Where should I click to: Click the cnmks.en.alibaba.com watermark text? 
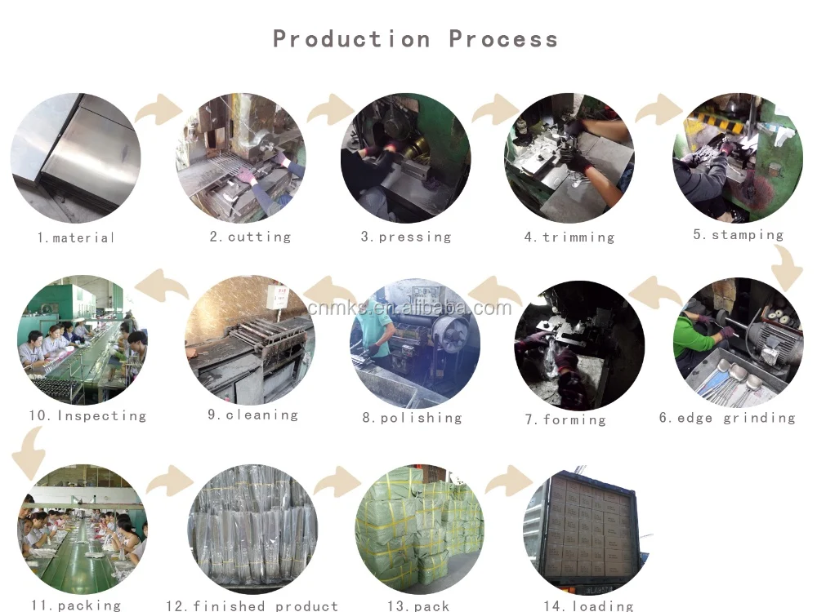409,308
